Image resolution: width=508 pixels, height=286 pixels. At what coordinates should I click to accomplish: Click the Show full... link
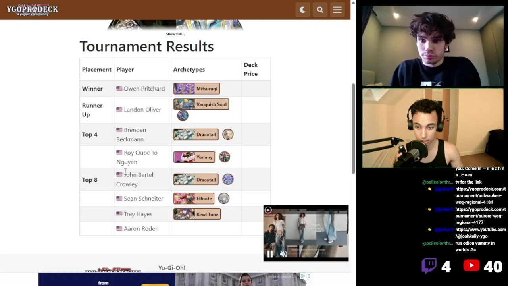coord(175,34)
